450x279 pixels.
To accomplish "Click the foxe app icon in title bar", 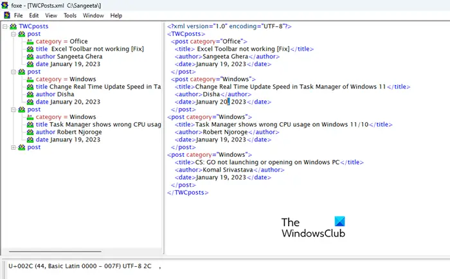I will click(x=4, y=5).
